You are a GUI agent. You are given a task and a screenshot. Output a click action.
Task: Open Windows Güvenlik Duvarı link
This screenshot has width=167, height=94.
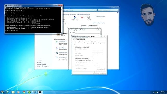coord(43,67)
